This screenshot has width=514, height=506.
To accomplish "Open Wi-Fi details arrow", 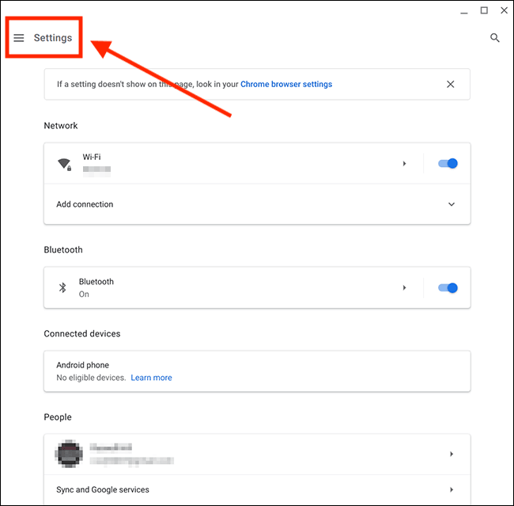I will point(404,164).
